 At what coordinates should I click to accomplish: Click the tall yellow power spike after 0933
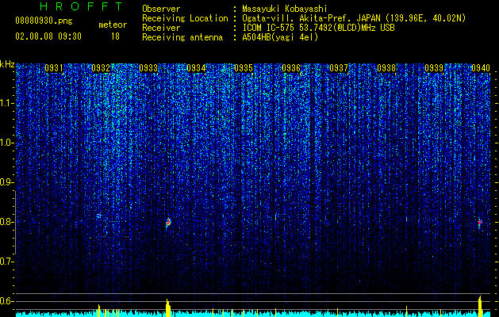click(x=168, y=307)
